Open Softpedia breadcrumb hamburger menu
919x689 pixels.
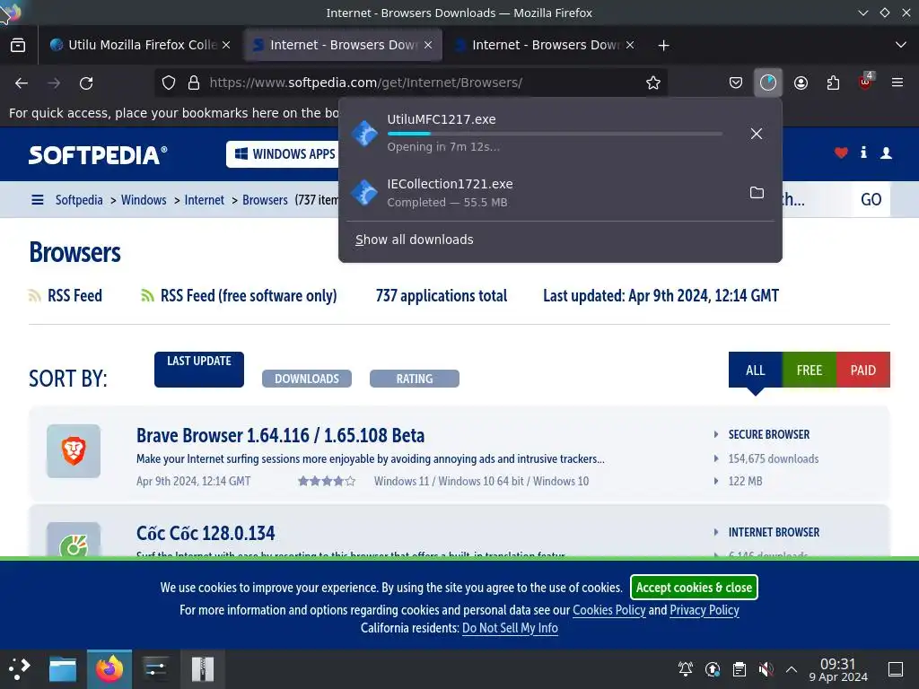pos(38,200)
